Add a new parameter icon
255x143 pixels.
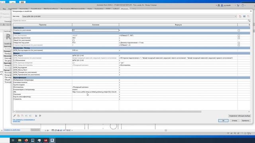click(18, 116)
